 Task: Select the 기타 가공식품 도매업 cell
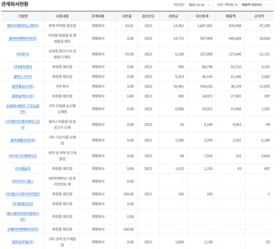pos(62,140)
